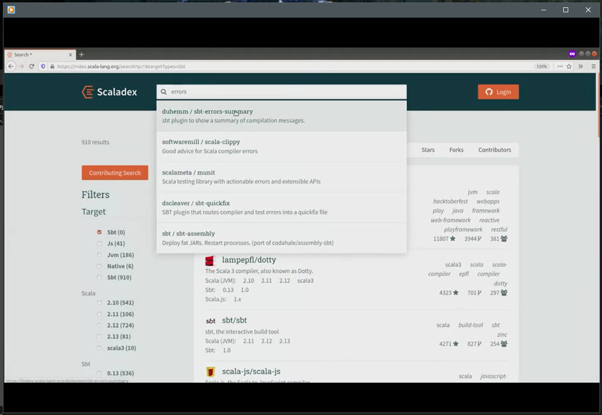Check the Scala 2.10 (541) filter
This screenshot has width=602, height=415.
[x=99, y=303]
